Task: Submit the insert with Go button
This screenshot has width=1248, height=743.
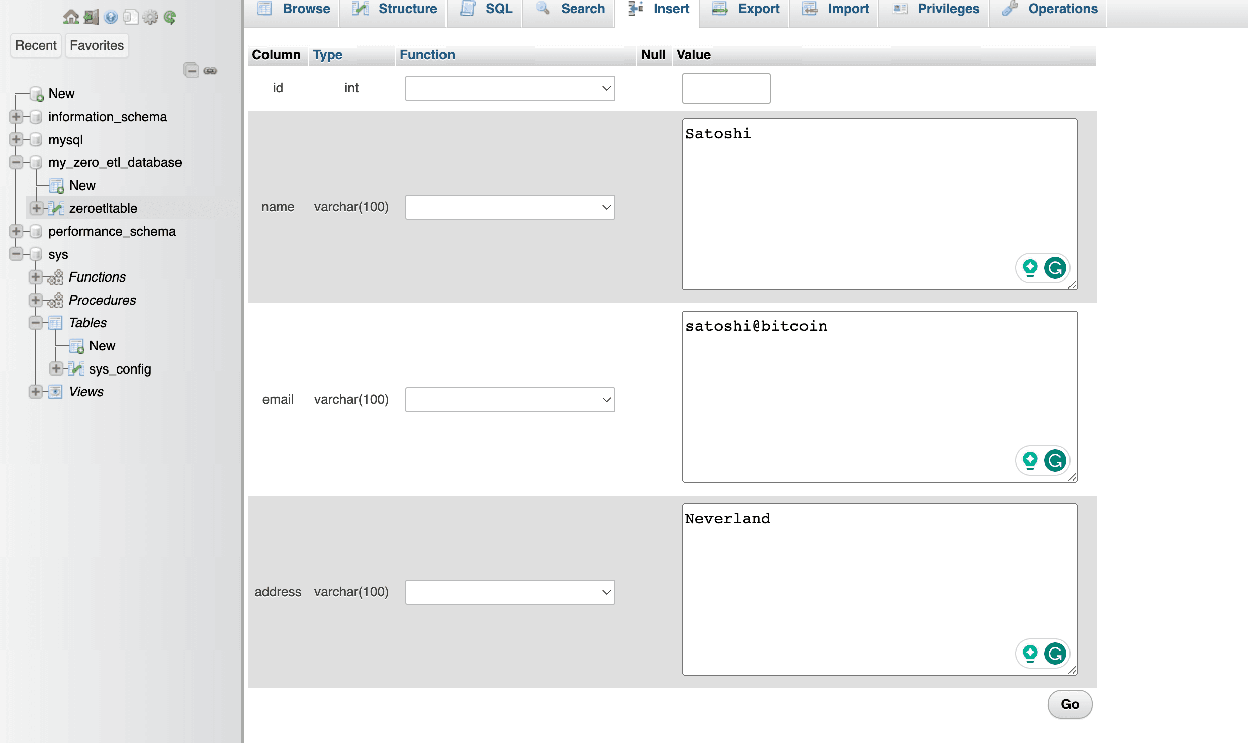Action: click(x=1070, y=704)
